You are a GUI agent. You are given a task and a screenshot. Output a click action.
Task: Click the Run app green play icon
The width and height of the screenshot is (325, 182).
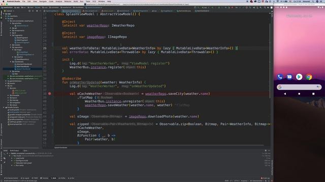click(212, 8)
